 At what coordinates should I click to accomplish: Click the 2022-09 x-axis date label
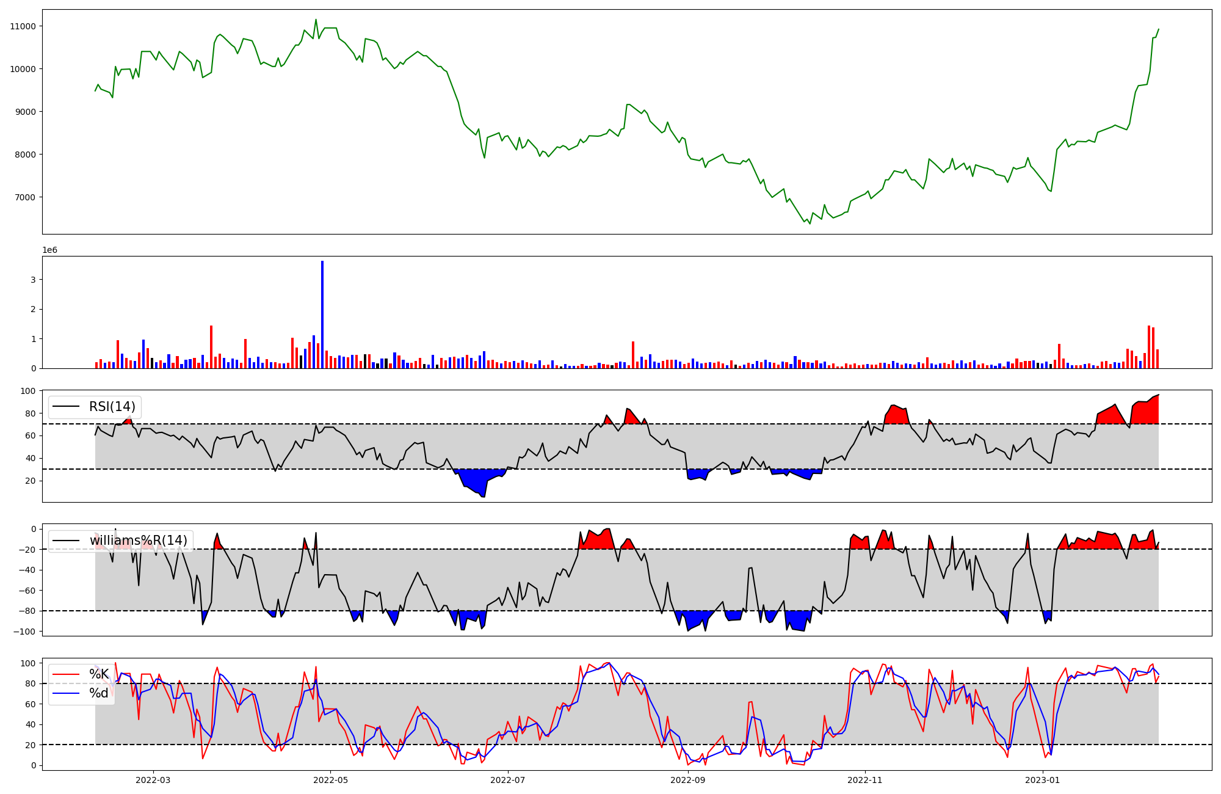point(688,780)
